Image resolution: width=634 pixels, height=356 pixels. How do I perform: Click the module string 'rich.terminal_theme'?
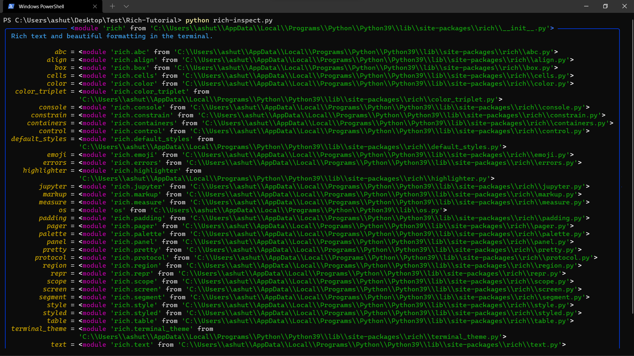click(152, 329)
